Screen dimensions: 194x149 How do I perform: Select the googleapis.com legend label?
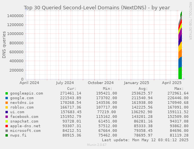pyautogui.click(x=27, y=93)
